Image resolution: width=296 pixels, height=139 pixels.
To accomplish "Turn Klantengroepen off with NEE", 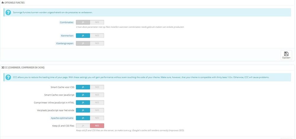I will (97, 43).
